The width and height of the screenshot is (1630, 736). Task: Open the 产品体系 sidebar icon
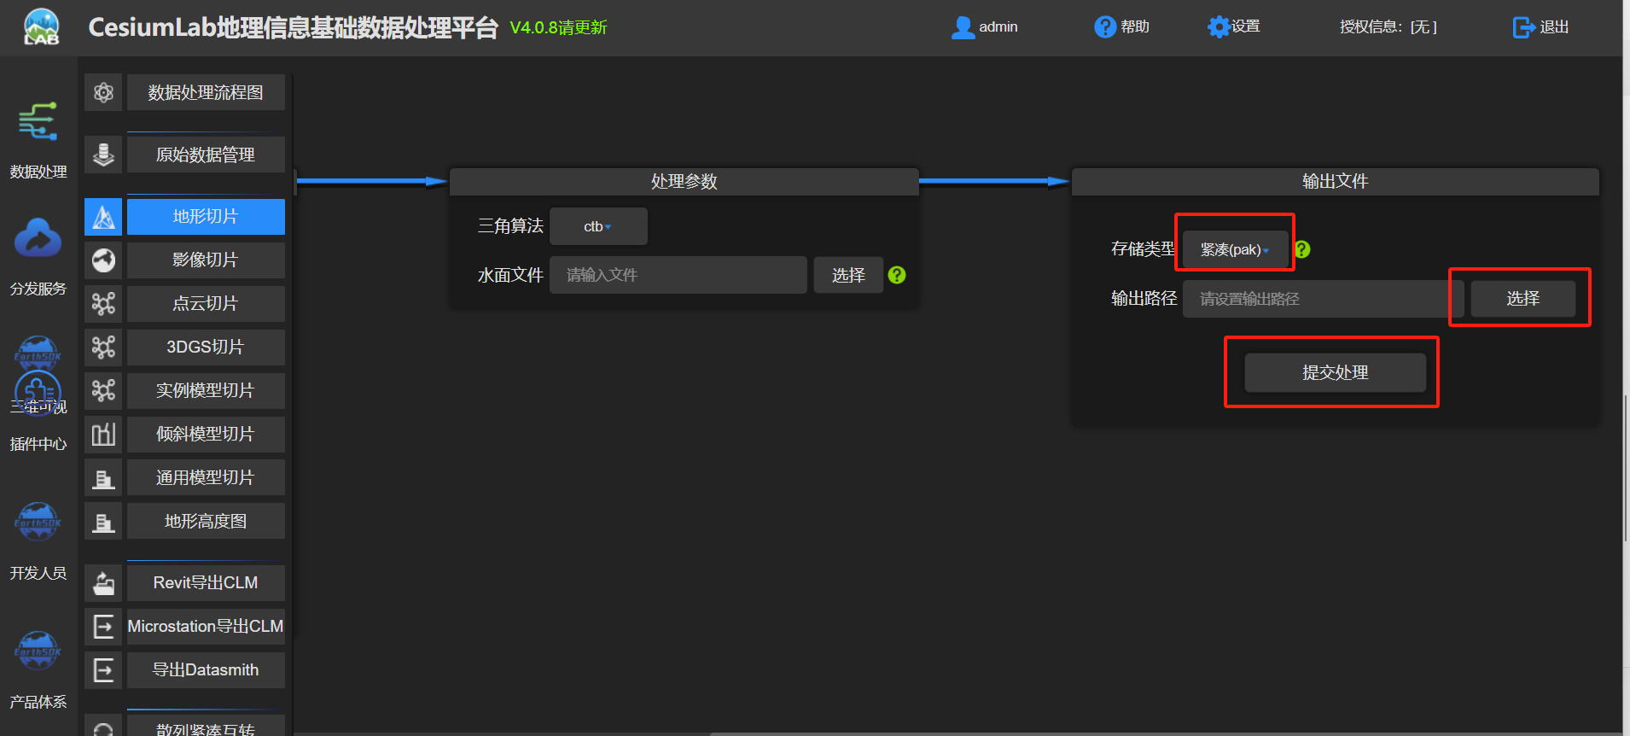pyautogui.click(x=38, y=651)
